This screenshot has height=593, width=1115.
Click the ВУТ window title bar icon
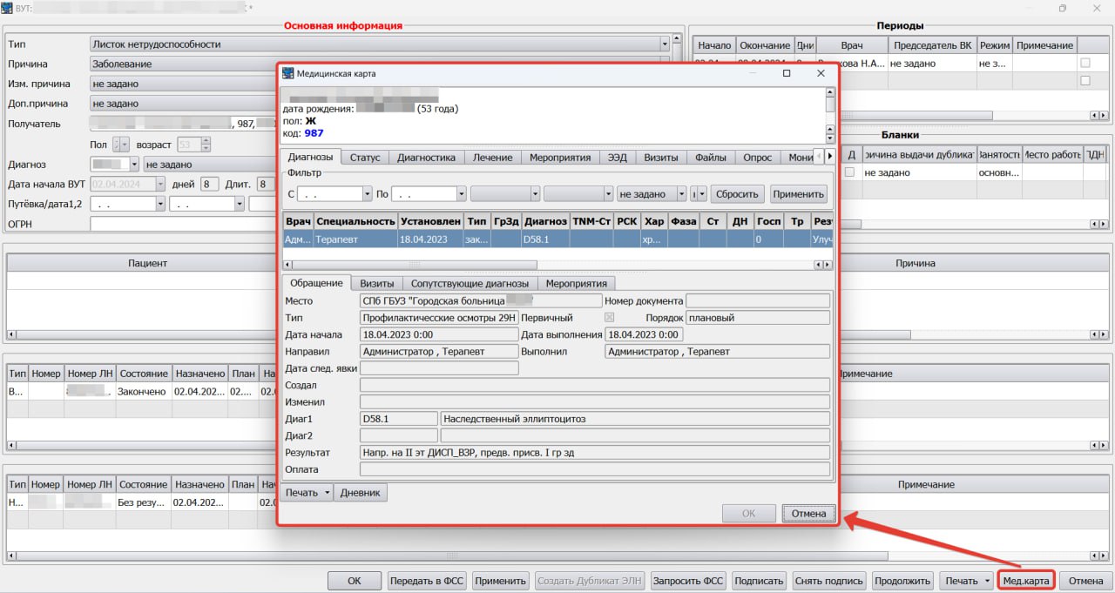[8, 8]
